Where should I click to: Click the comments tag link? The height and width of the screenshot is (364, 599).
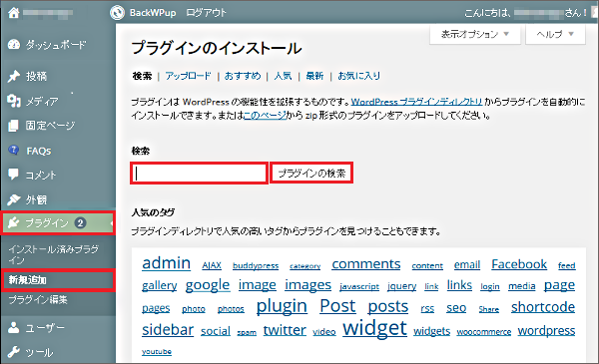(x=366, y=264)
